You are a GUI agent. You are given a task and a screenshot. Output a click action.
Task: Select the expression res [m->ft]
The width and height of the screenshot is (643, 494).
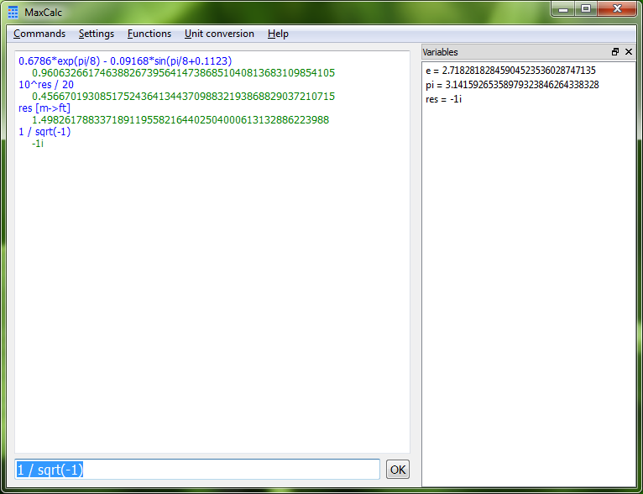[44, 108]
